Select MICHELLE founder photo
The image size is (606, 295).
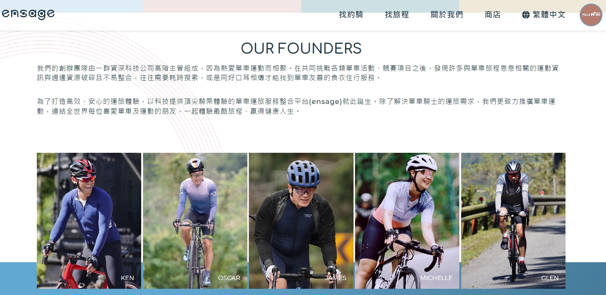tap(407, 221)
